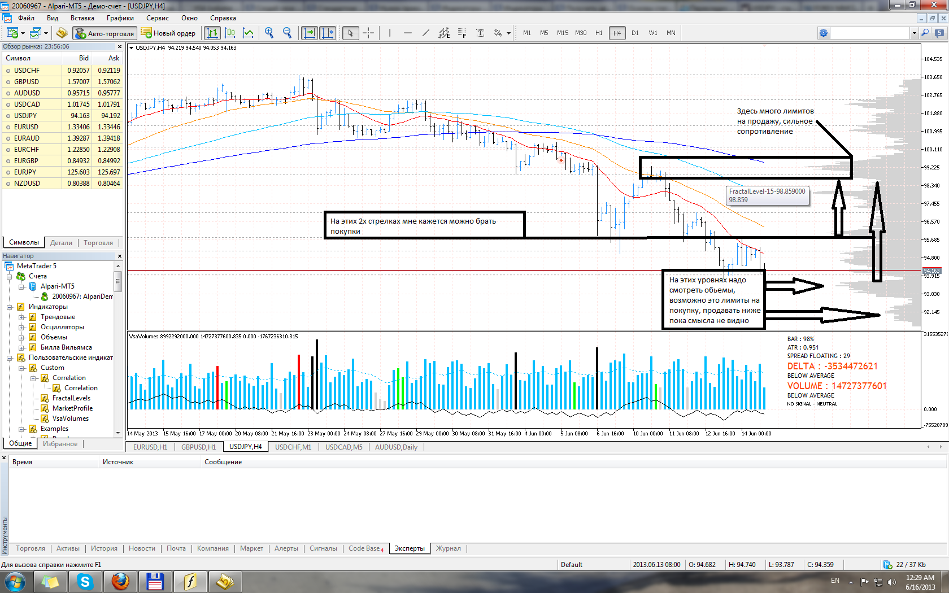
Task: Collapse the Custom folder node
Action: click(21, 368)
